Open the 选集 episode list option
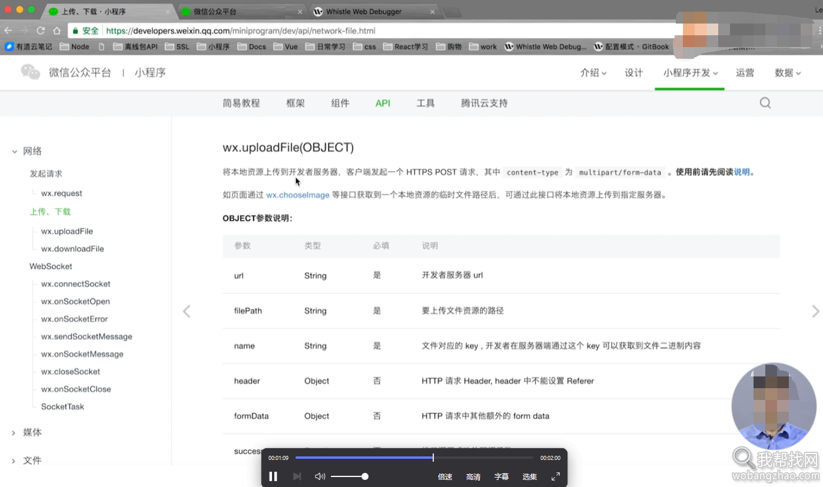Image resolution: width=823 pixels, height=487 pixels. coord(530,477)
